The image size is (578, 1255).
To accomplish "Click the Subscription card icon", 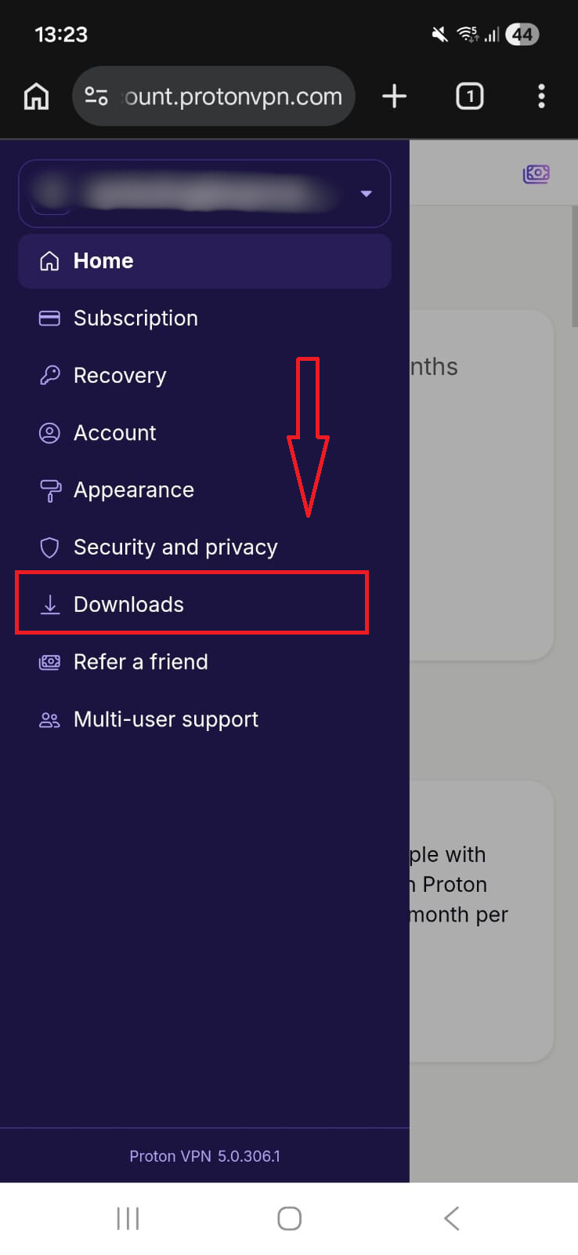I will click(49, 318).
